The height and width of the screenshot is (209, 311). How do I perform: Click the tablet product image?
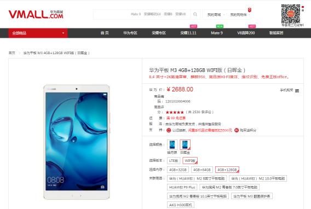(76, 142)
